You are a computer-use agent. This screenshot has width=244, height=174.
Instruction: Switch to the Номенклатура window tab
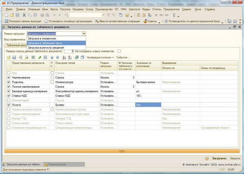pyautogui.click(x=64, y=164)
